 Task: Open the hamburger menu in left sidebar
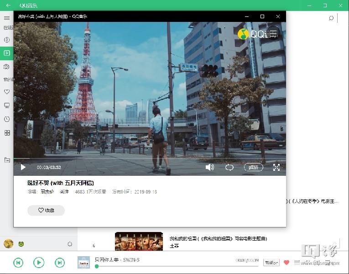[x=7, y=18]
